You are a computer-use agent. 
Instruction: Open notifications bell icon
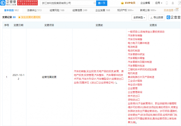click(173, 3)
